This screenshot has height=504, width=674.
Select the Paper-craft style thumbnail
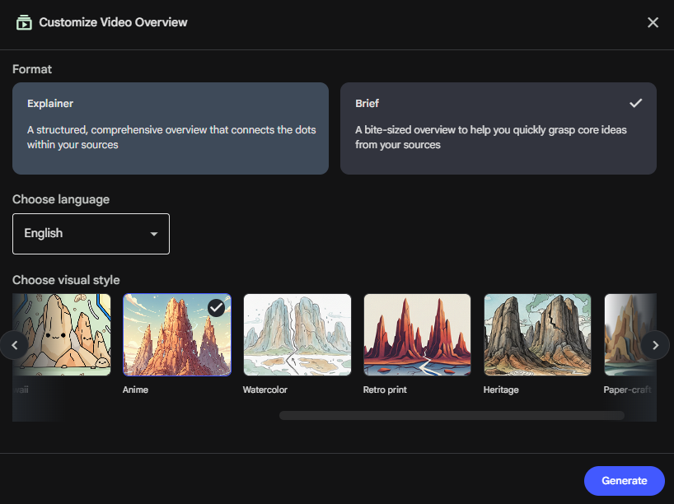pyautogui.click(x=626, y=334)
